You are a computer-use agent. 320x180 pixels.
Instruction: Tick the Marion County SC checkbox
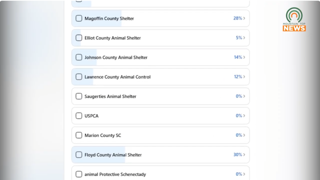coord(79,135)
